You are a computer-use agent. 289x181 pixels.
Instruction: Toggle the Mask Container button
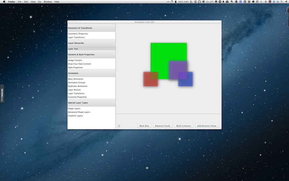click(x=184, y=126)
